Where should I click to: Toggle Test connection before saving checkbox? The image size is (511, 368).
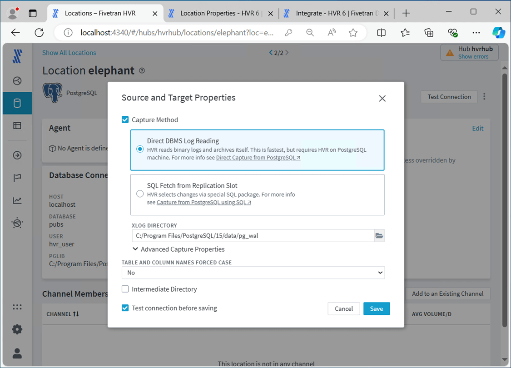click(x=125, y=308)
